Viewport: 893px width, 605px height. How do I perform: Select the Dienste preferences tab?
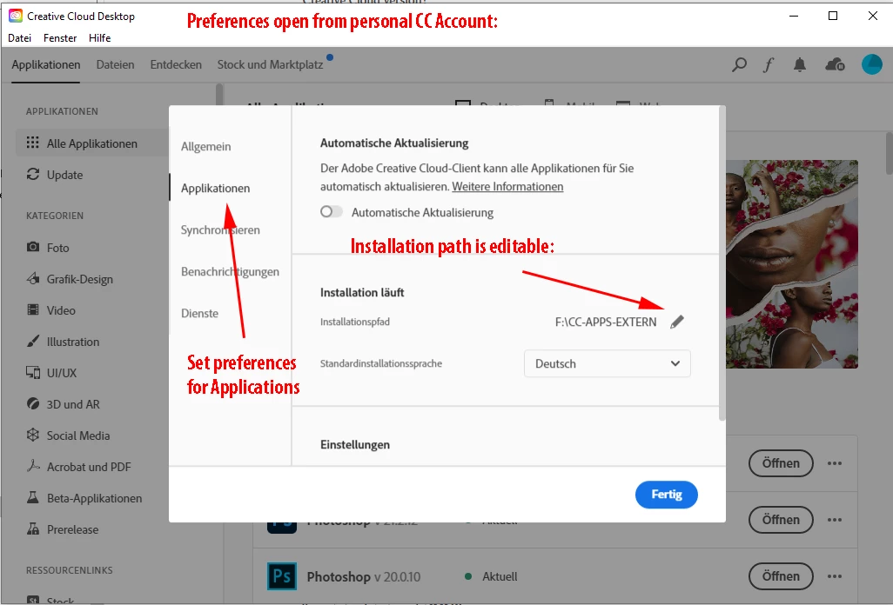[199, 313]
